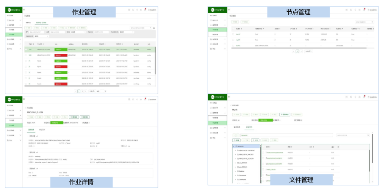This screenshot has width=388, height=191.
Task: Click the search icon in node management
Action: 373,22
